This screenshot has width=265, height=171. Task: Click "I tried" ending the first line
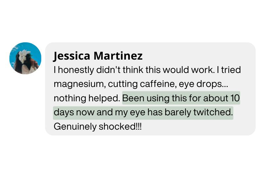(x=229, y=70)
